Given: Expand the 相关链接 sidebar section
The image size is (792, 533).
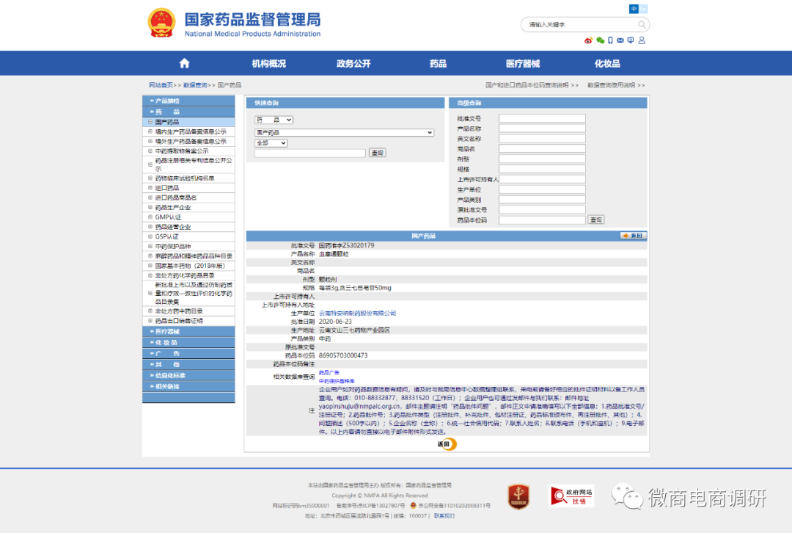Looking at the screenshot, I should point(188,386).
